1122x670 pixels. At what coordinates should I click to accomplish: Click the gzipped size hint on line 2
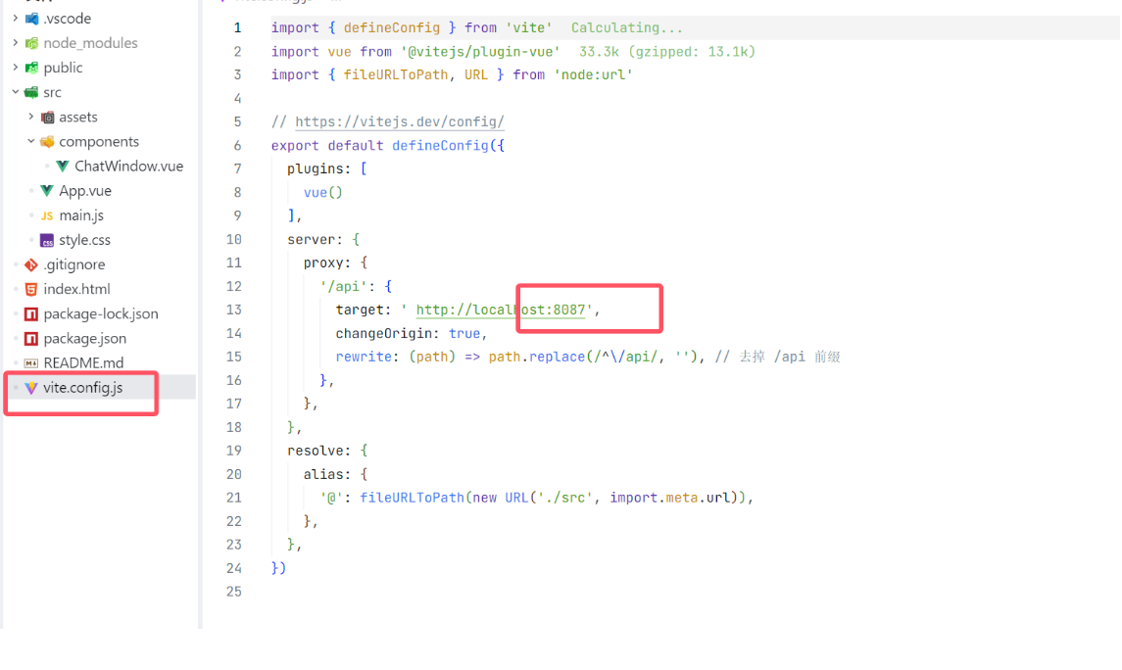pyautogui.click(x=666, y=52)
